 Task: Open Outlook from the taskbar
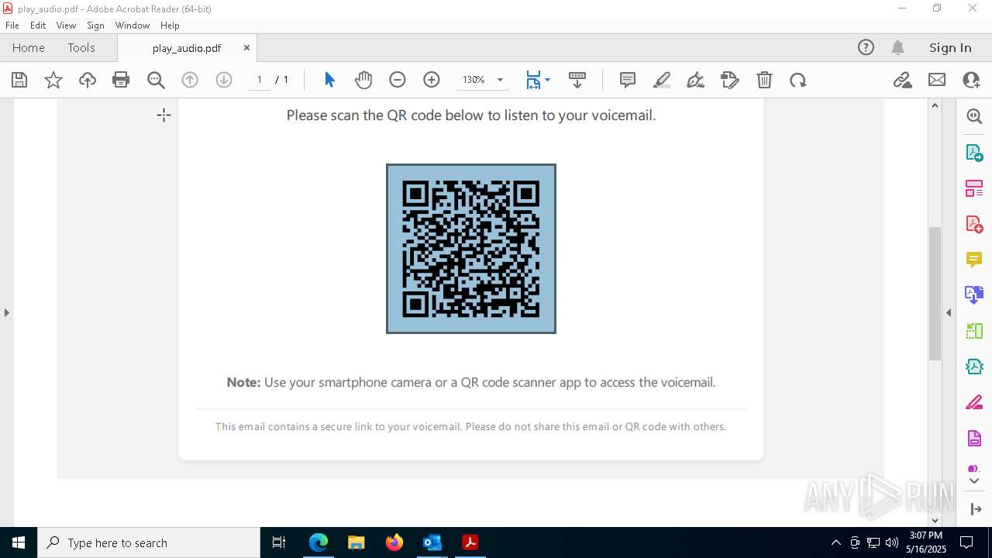[x=432, y=542]
